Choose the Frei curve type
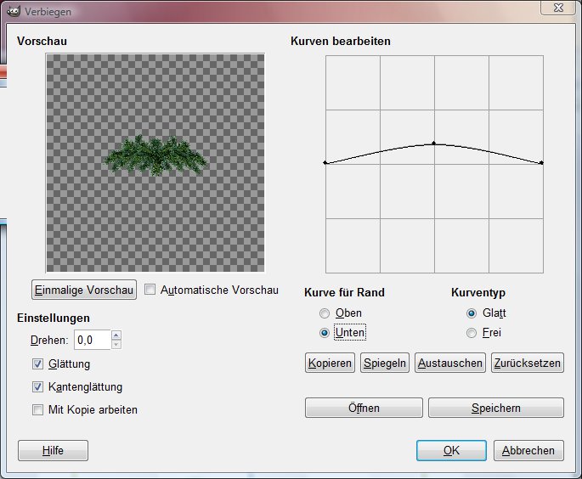This screenshot has height=479, width=582. 472,333
